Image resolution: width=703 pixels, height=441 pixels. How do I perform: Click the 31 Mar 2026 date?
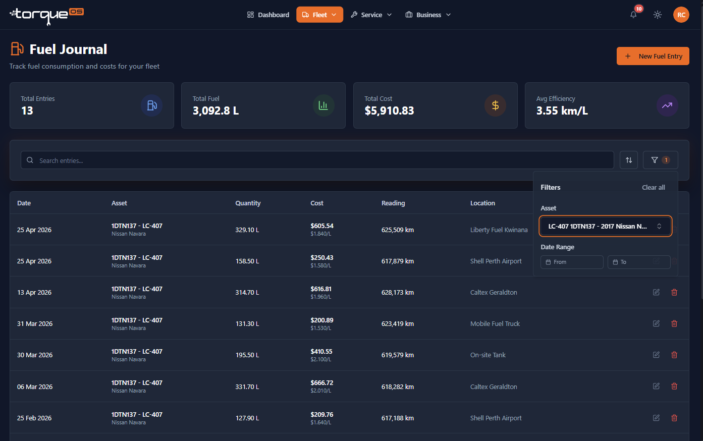tap(35, 323)
